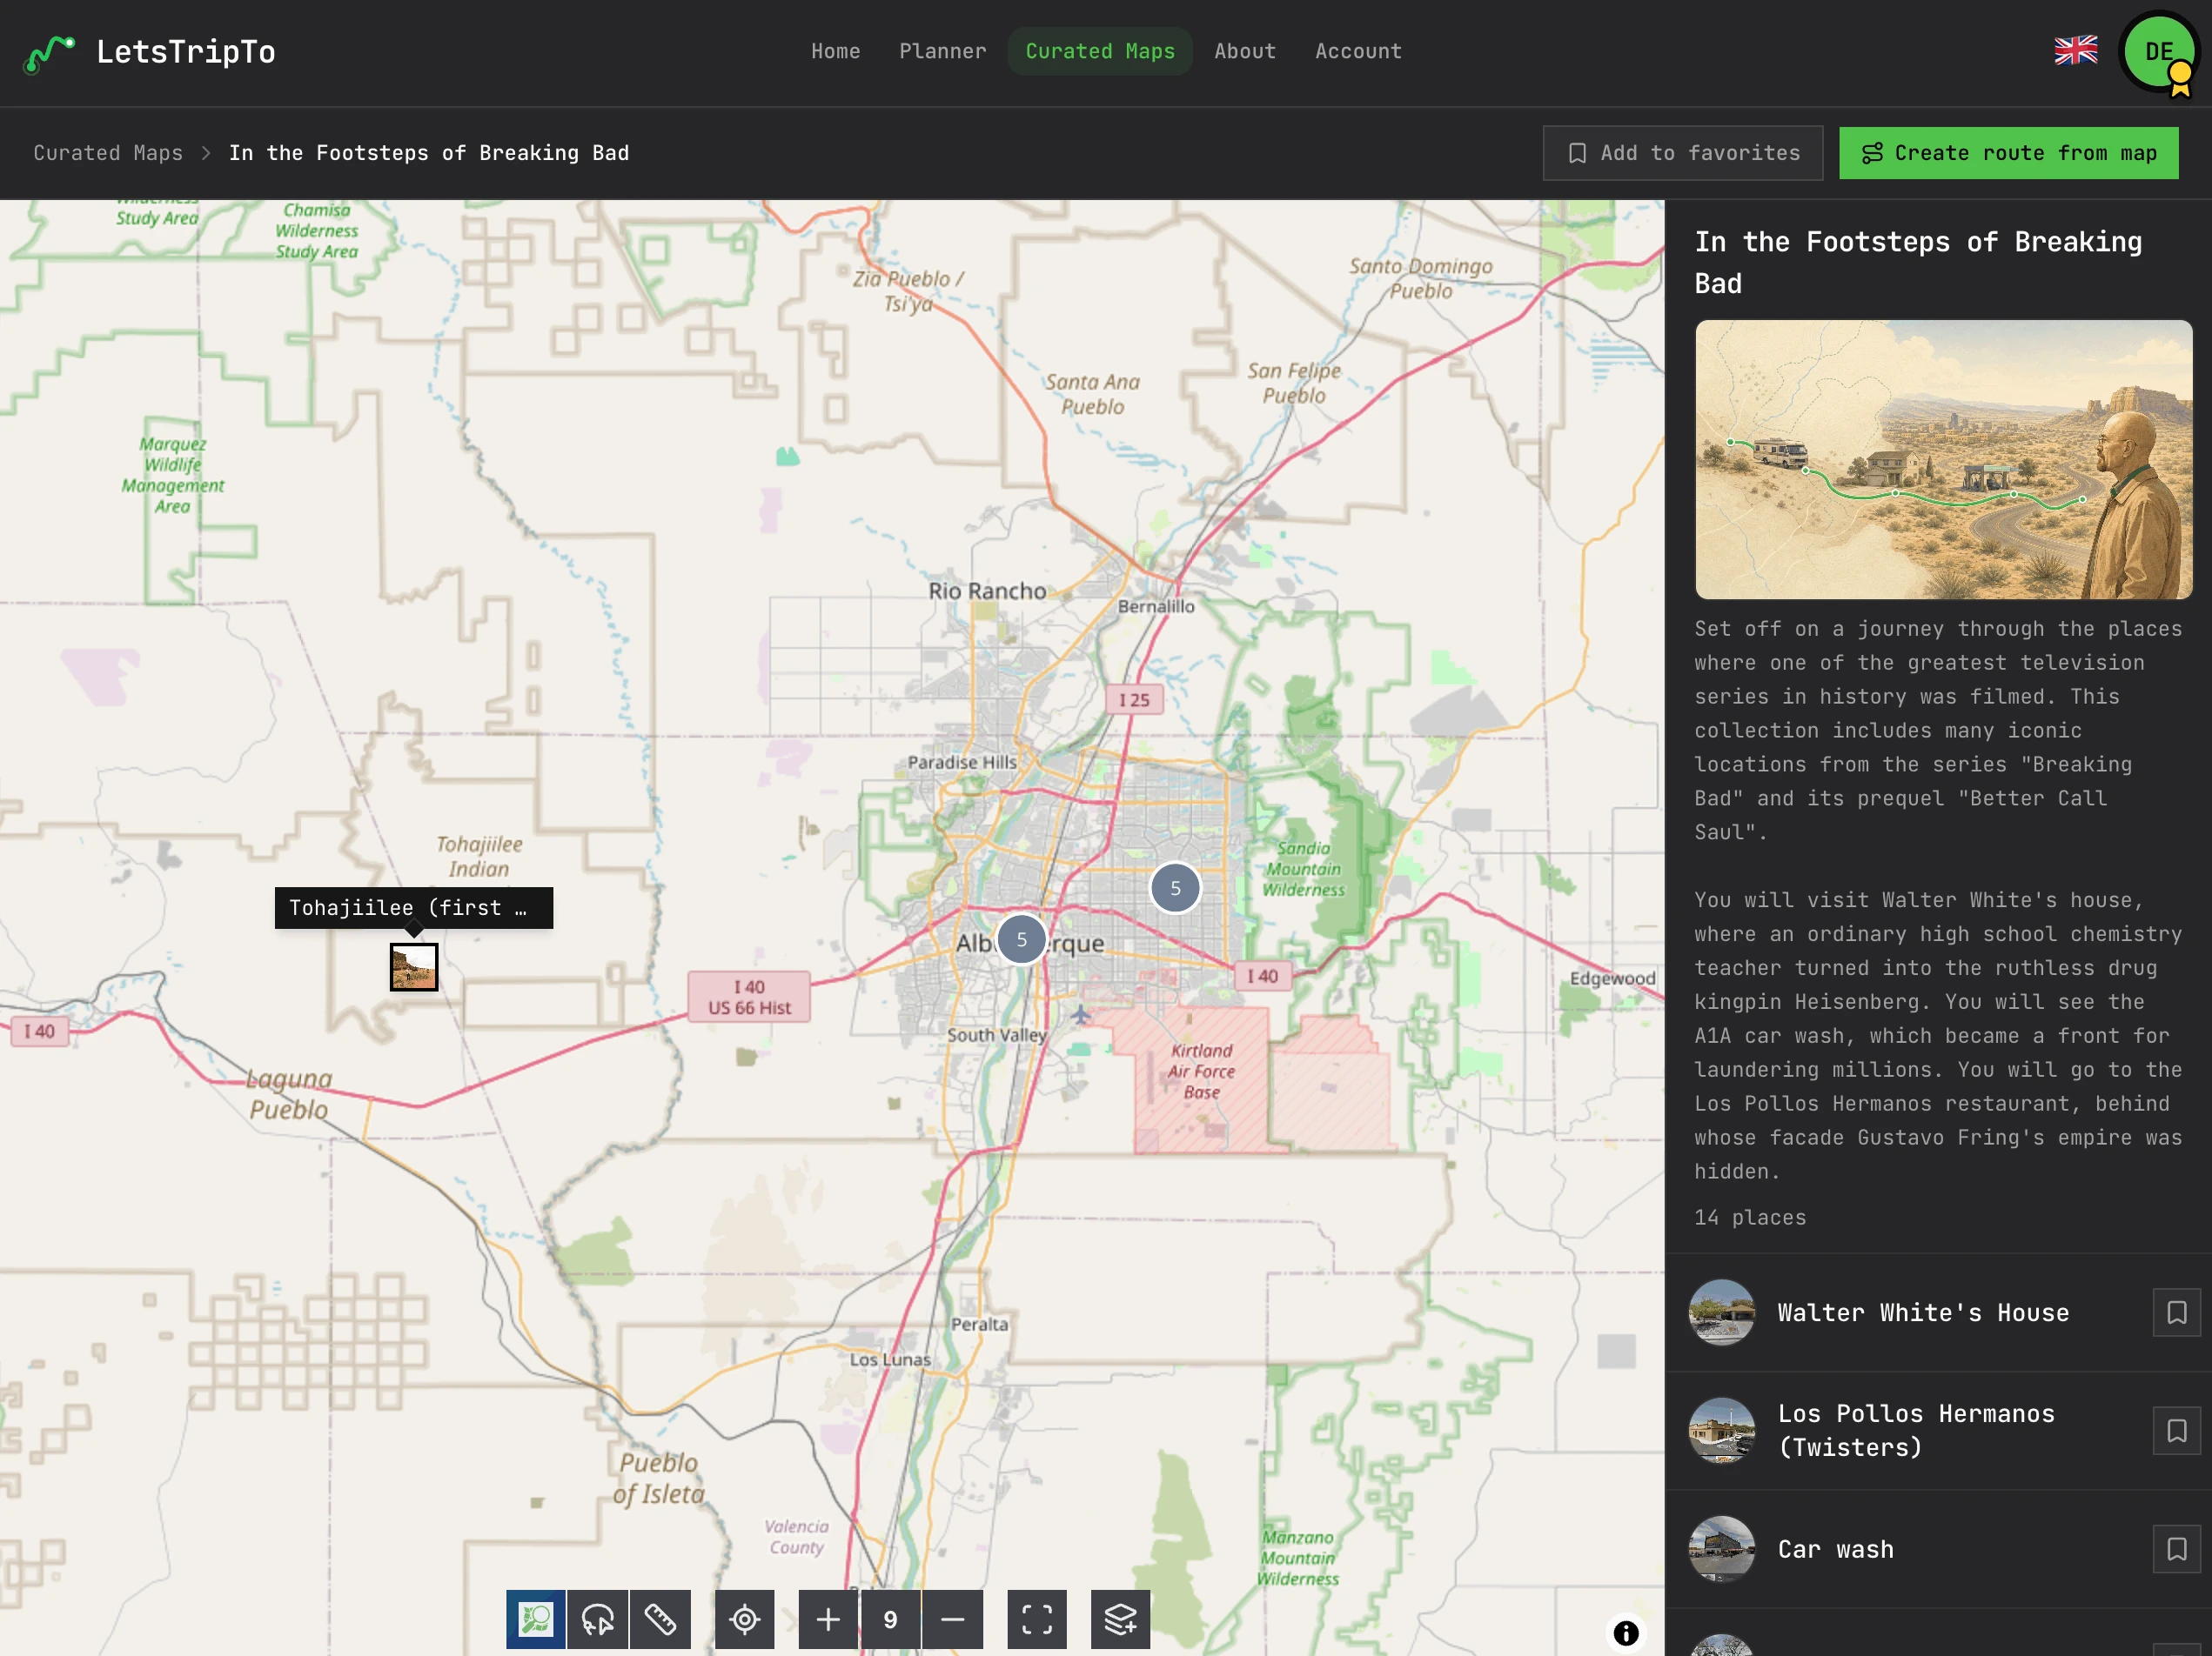This screenshot has width=2212, height=1656.
Task: Open the OpenStreetMap base map selector
Action: [535, 1618]
